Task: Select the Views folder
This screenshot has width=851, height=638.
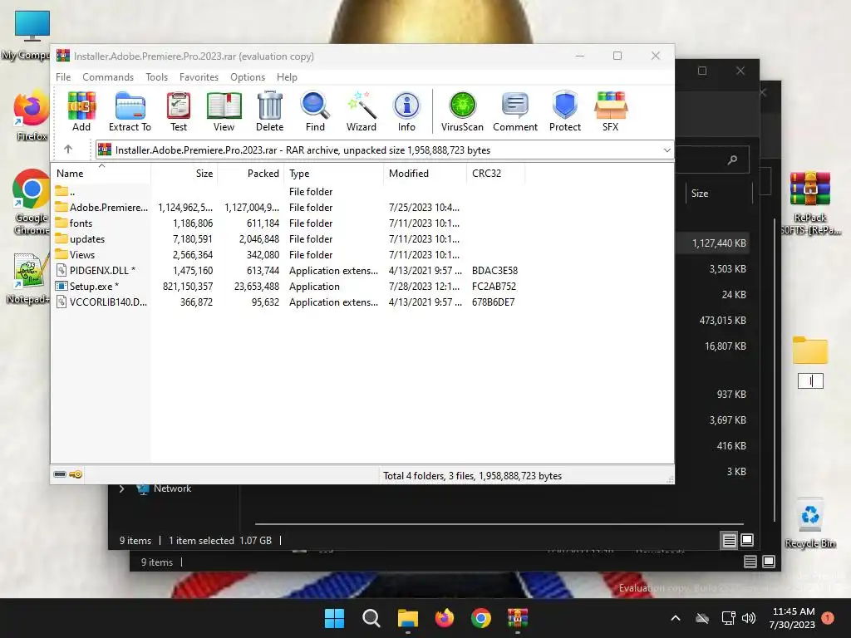Action: click(288, 254)
